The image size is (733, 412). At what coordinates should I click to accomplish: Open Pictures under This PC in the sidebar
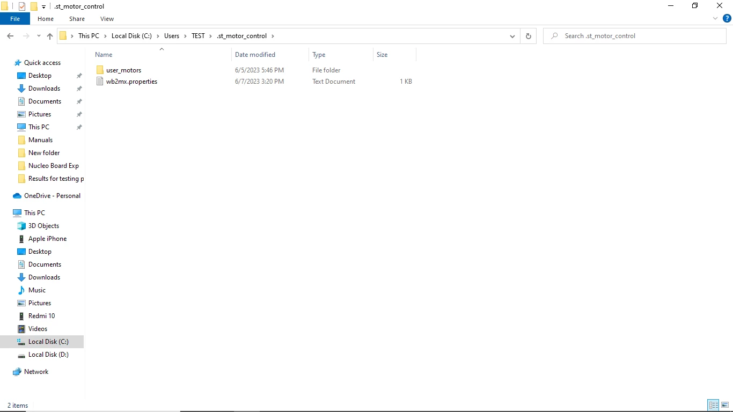[40, 303]
